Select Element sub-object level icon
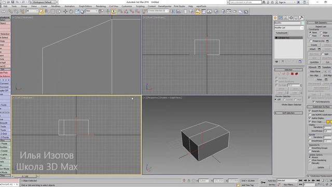The width and height of the screenshot is (332, 187). (296, 74)
